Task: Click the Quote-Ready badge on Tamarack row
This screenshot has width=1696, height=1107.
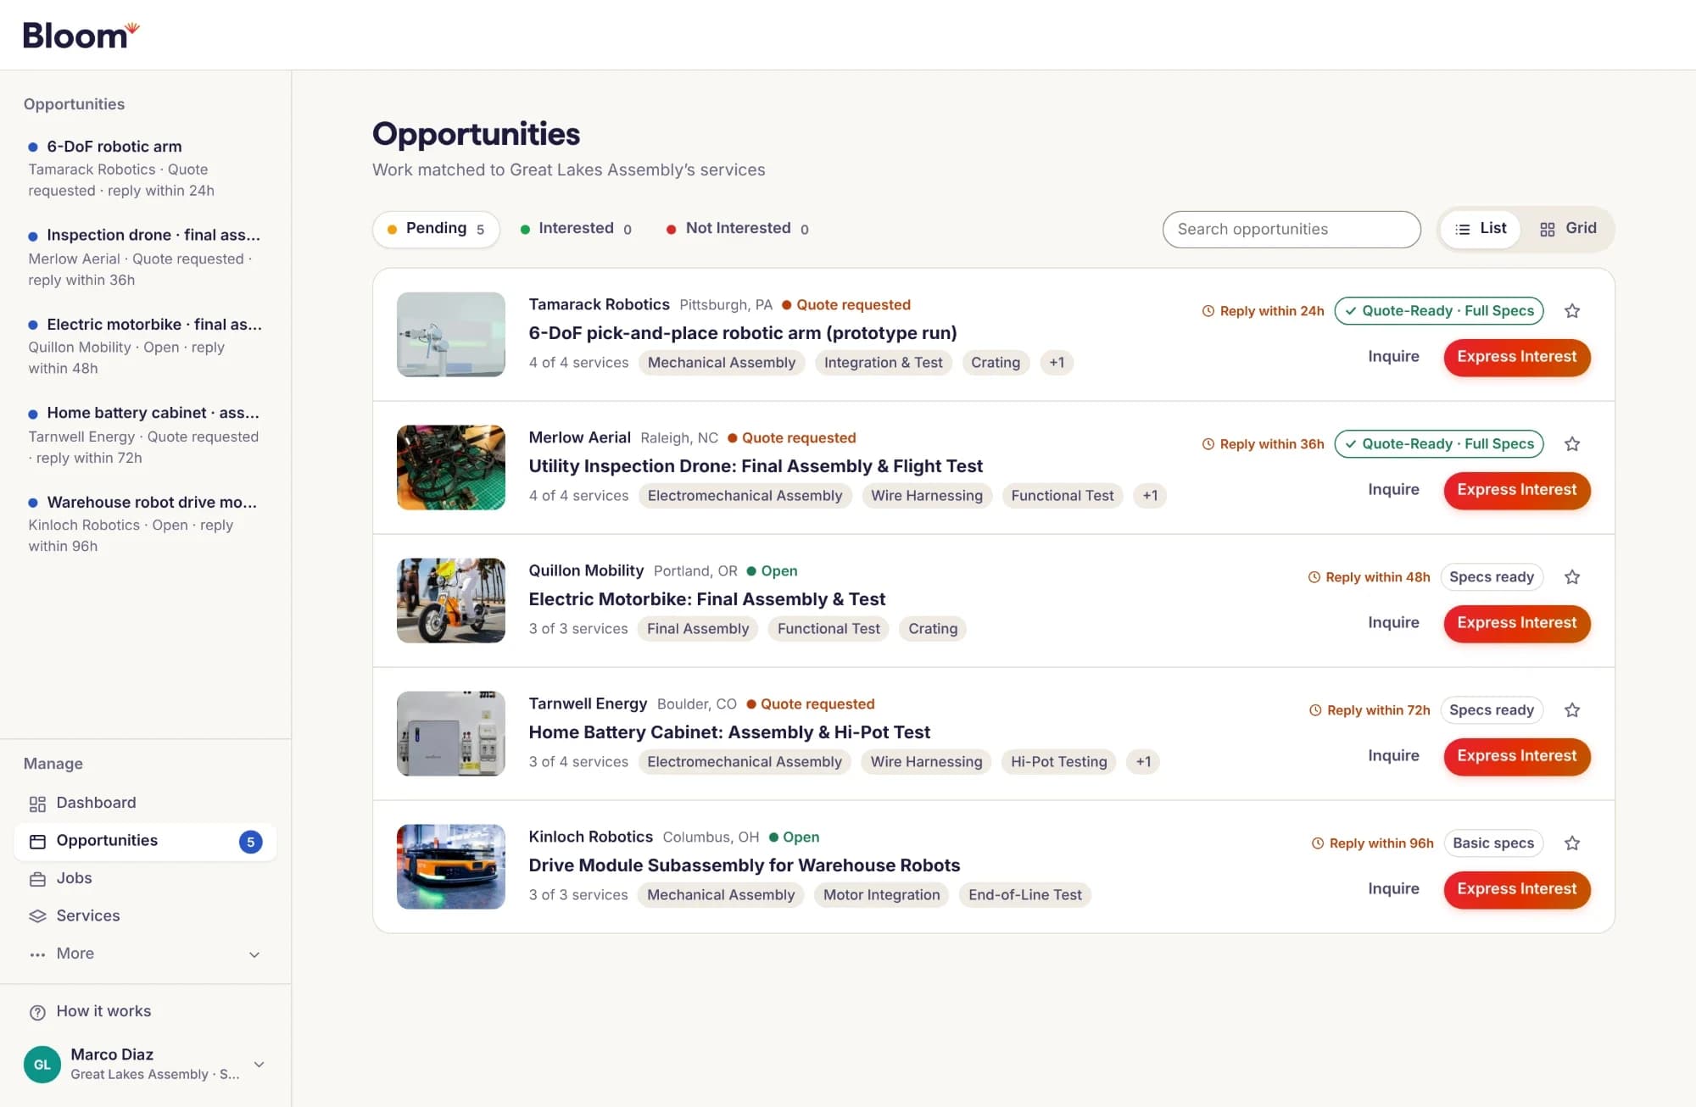Action: click(1439, 311)
